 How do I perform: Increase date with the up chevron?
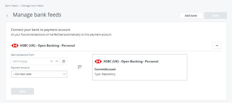57,61
